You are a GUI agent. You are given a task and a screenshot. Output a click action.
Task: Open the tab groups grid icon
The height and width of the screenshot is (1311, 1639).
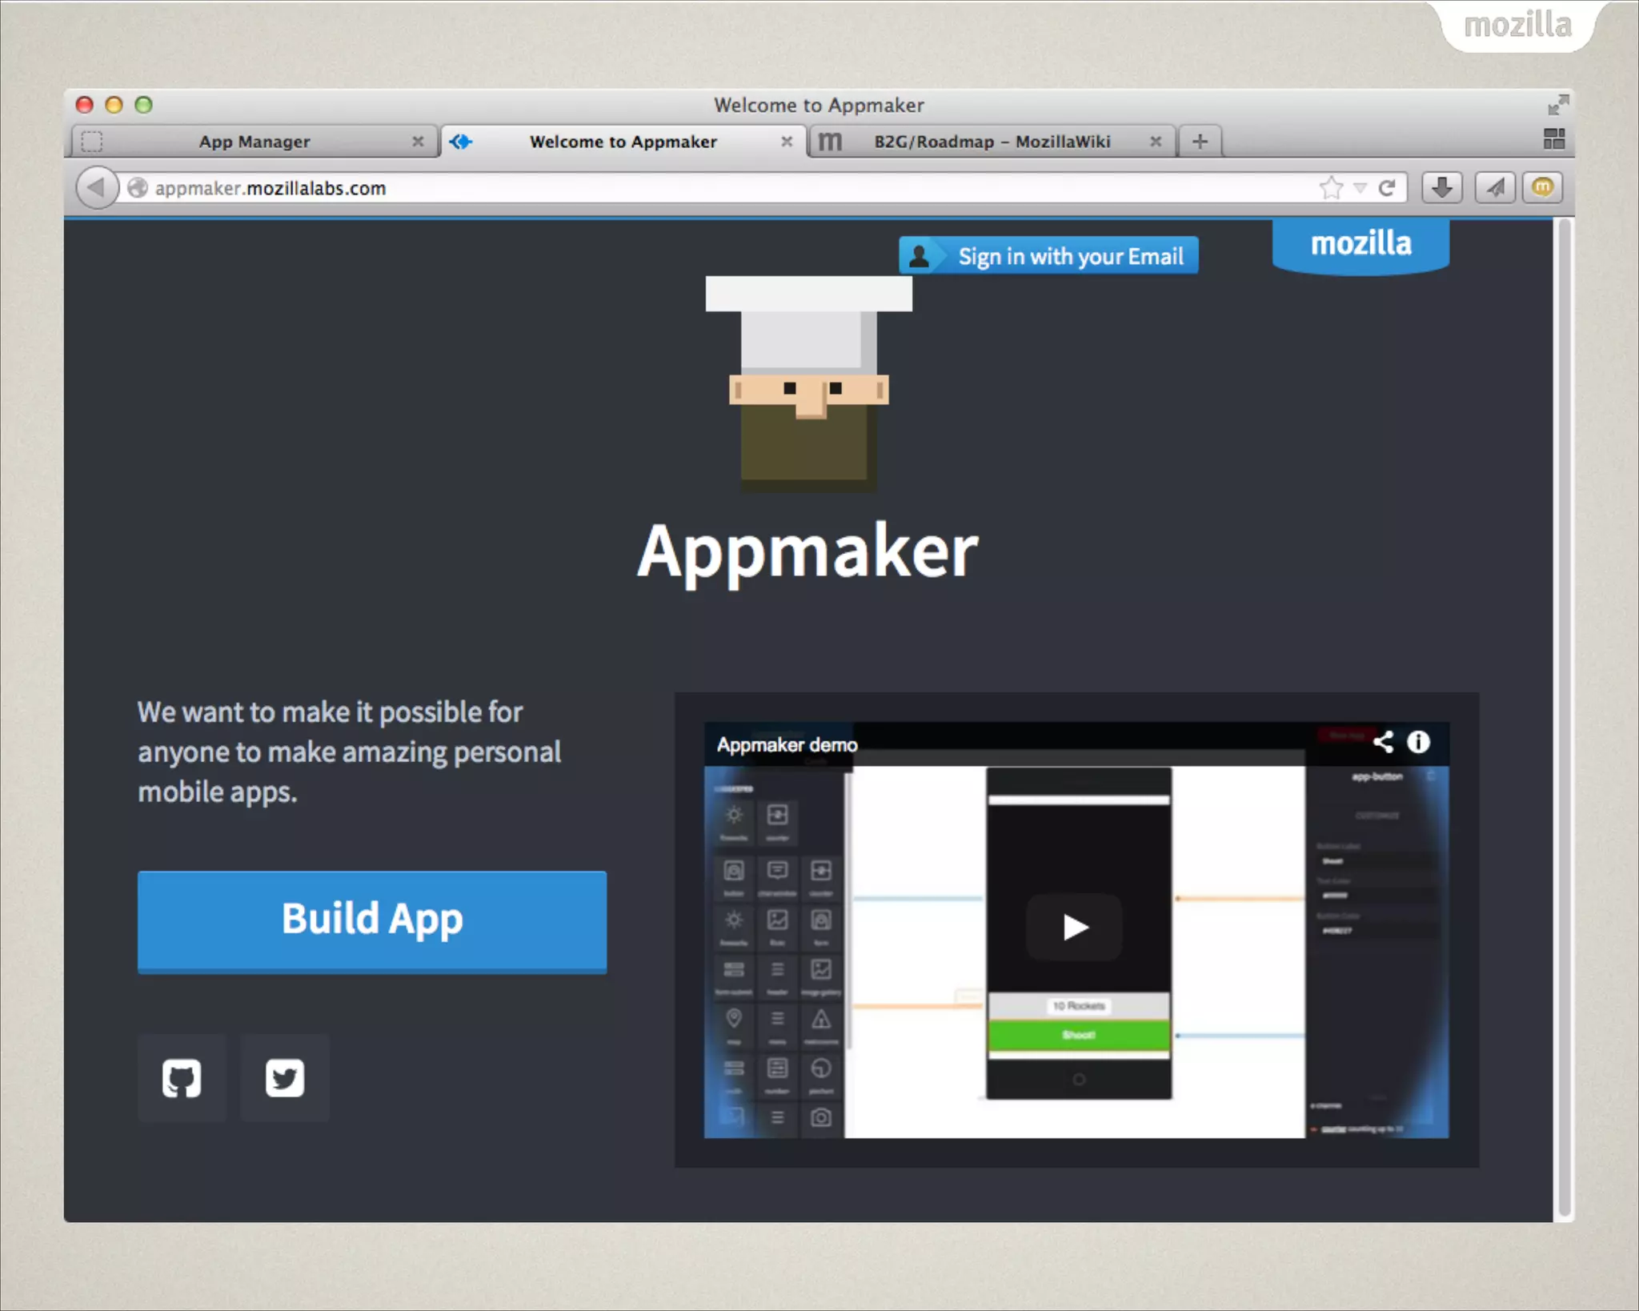(x=1553, y=139)
